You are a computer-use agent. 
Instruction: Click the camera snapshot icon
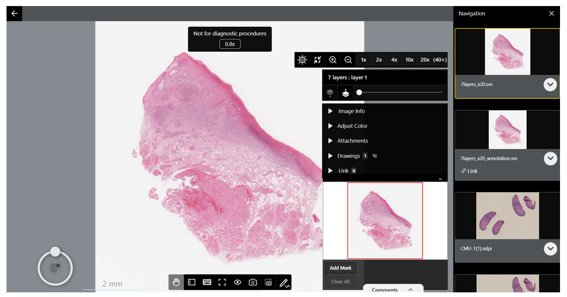point(253,282)
